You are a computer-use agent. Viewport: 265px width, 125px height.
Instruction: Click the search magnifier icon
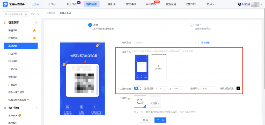(26, 14)
